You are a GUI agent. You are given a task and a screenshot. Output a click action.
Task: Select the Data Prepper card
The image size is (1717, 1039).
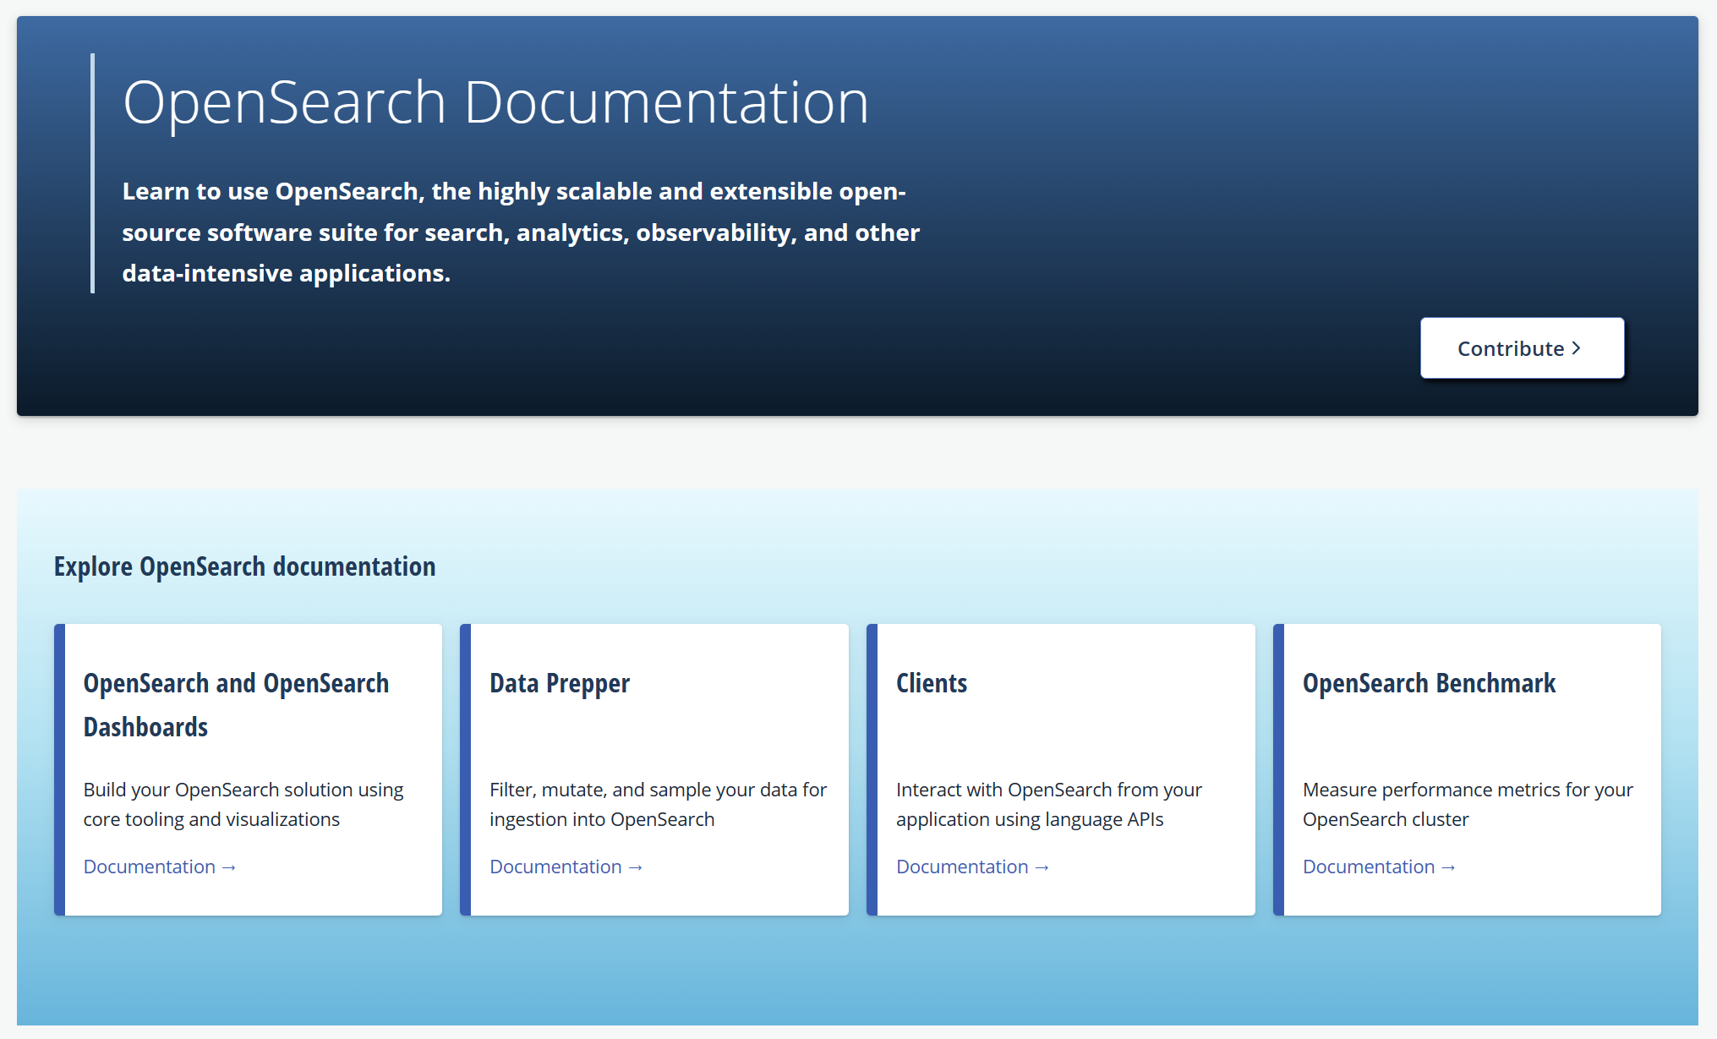click(x=656, y=768)
